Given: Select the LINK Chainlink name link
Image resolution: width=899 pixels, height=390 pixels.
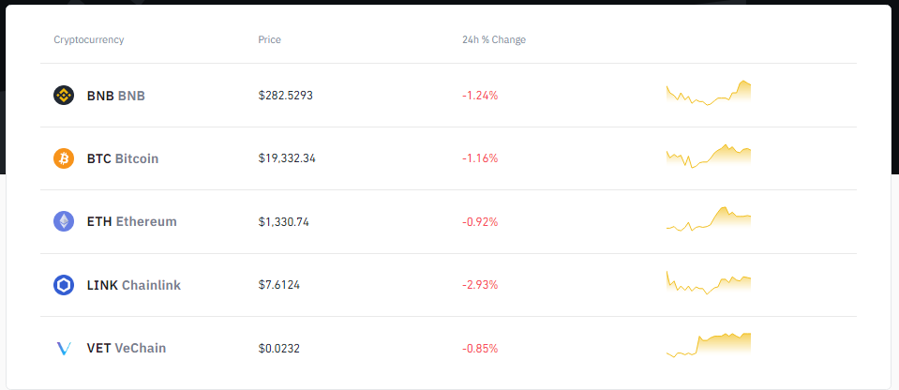Looking at the screenshot, I should pyautogui.click(x=134, y=285).
